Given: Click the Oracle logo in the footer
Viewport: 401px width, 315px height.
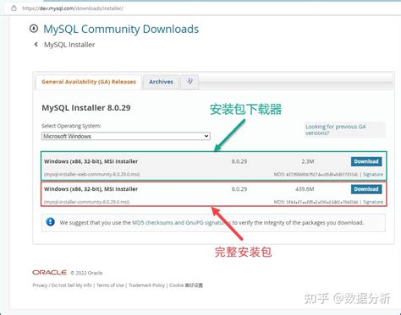Looking at the screenshot, I should pos(49,273).
